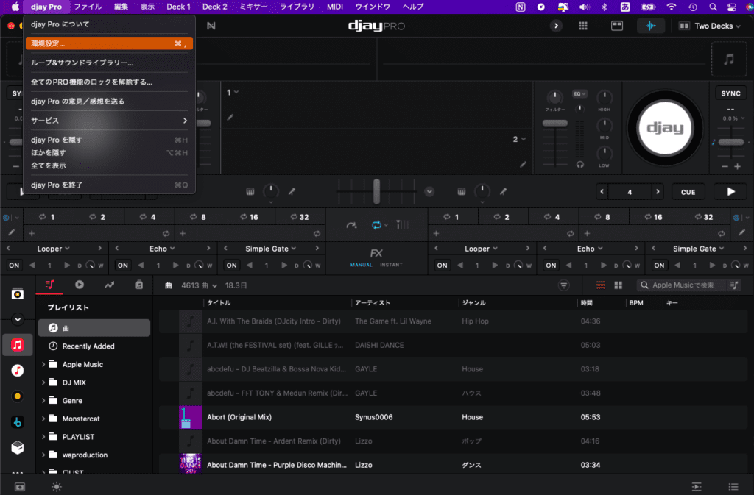The image size is (754, 495).
Task: Switch library to list view icon
Action: pos(601,285)
